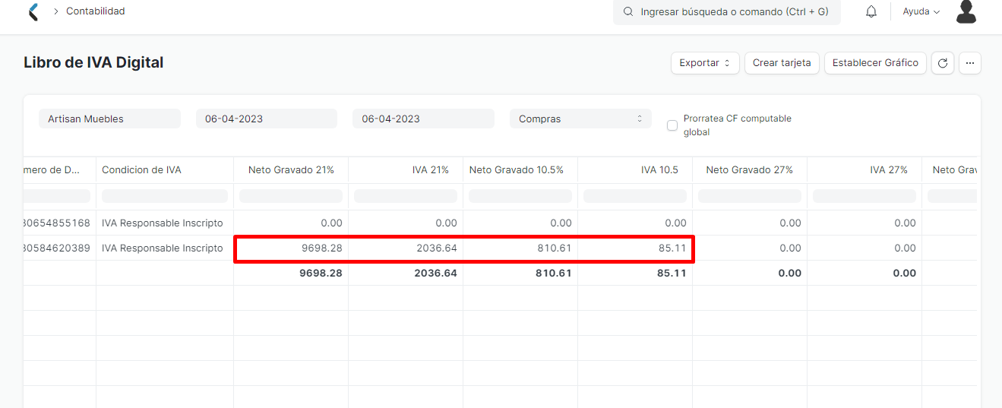The width and height of the screenshot is (1002, 408).
Task: Click Neto Gravado 27% column header
Action: (x=750, y=169)
